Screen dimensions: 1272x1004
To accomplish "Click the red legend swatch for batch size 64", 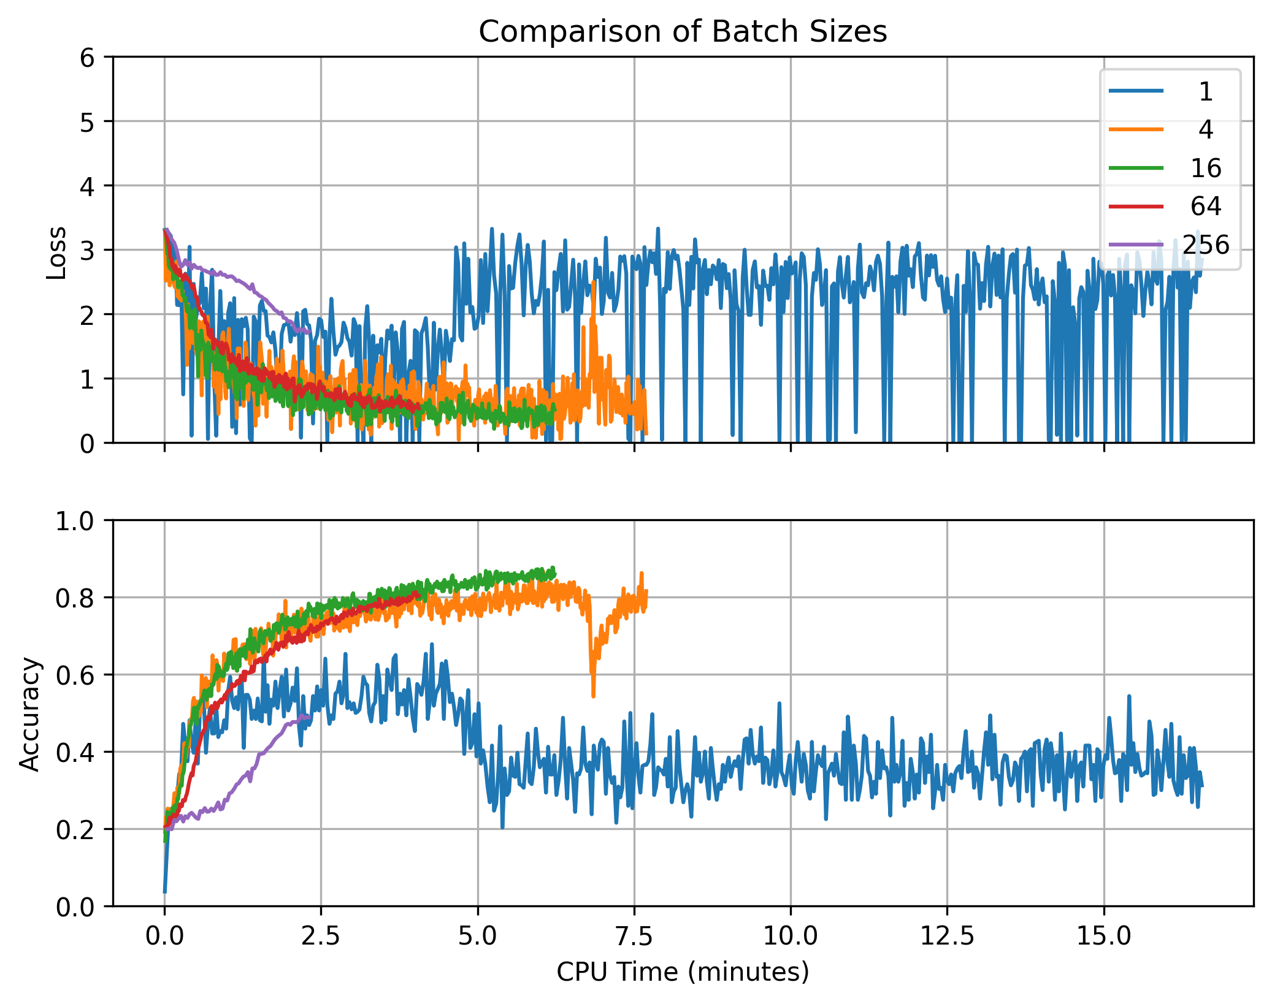I will (x=1136, y=206).
